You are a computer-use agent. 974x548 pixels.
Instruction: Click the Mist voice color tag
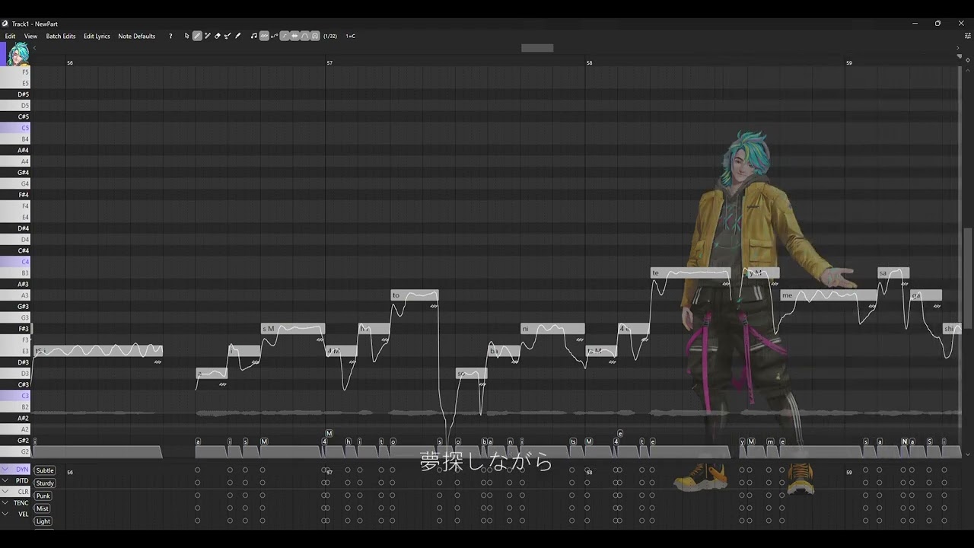point(43,508)
